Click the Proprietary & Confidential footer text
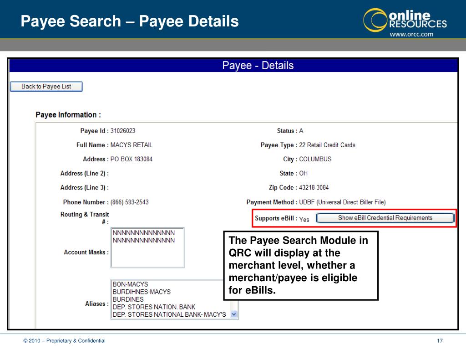This screenshot has height=350, width=466. (65, 341)
